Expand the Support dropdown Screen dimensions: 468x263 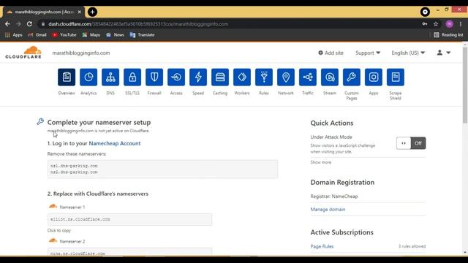[368, 53]
